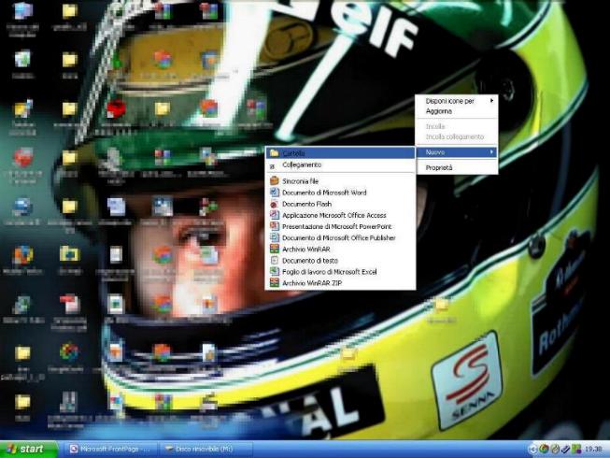The width and height of the screenshot is (610, 458).
Task: Select Documento di Microsoft Office Publisher
Action: click(x=340, y=237)
